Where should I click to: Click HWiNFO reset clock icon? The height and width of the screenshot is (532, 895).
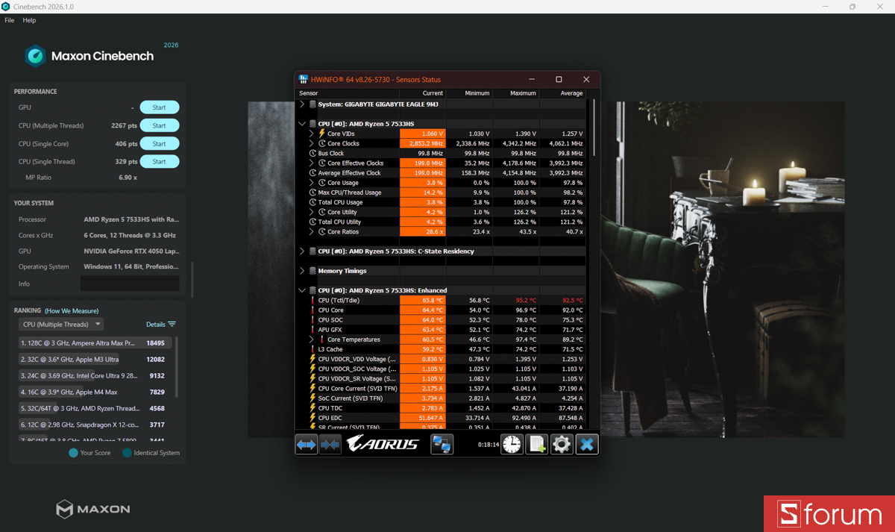(512, 444)
